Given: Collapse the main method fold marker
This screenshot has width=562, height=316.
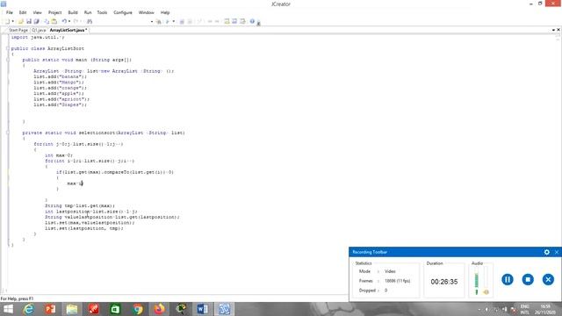Looking at the screenshot, I should (8, 60).
